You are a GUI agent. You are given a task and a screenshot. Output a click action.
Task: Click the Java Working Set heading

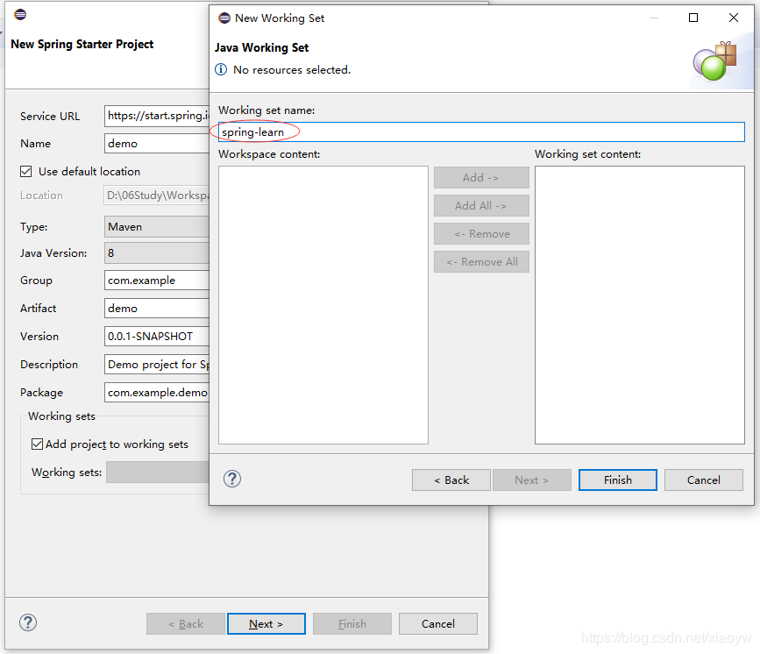[x=261, y=47]
